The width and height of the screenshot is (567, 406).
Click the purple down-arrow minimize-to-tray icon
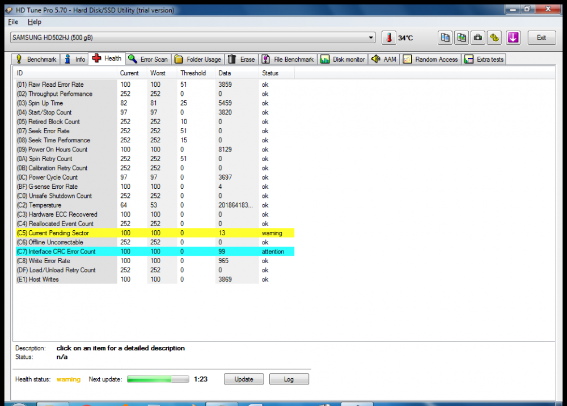513,37
